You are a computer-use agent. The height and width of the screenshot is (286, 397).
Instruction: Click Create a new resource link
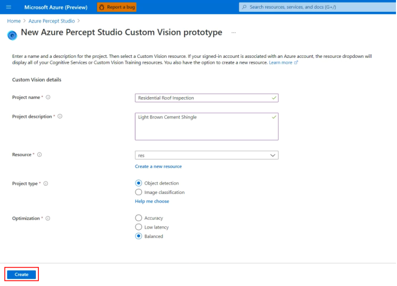coord(158,166)
